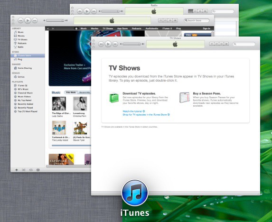Open the Music store tab
This screenshot has width=272, height=222.
(x=84, y=28)
